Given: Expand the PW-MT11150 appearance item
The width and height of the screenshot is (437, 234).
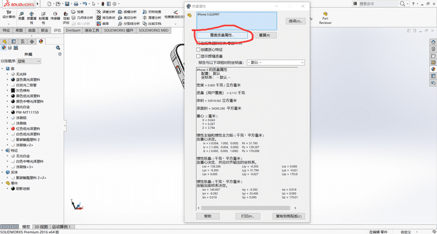Looking at the screenshot, I should pos(7,112).
